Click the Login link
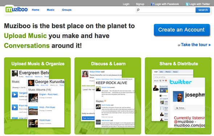The height and width of the screenshot is (136, 214). (126, 4)
